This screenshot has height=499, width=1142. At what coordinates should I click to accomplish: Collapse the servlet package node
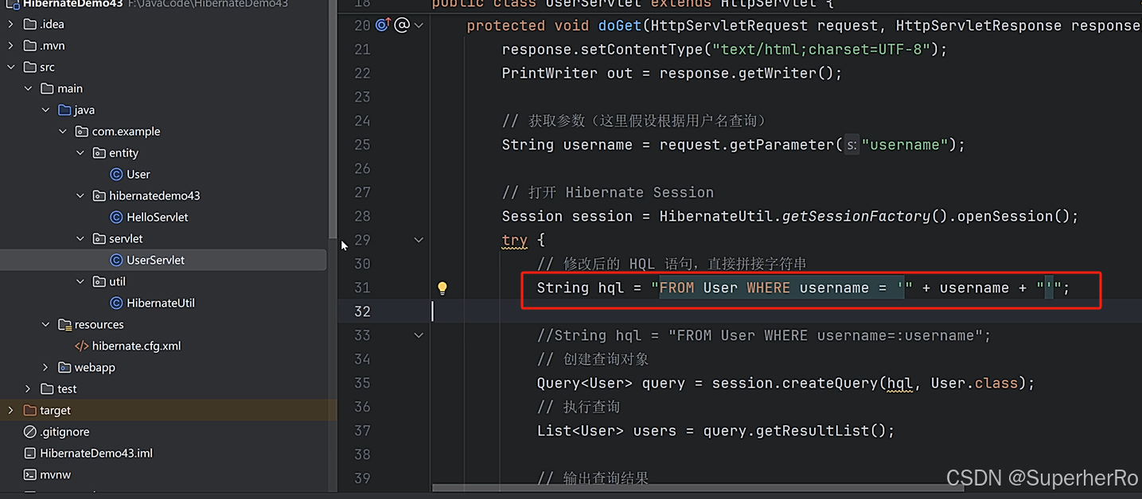pos(80,238)
